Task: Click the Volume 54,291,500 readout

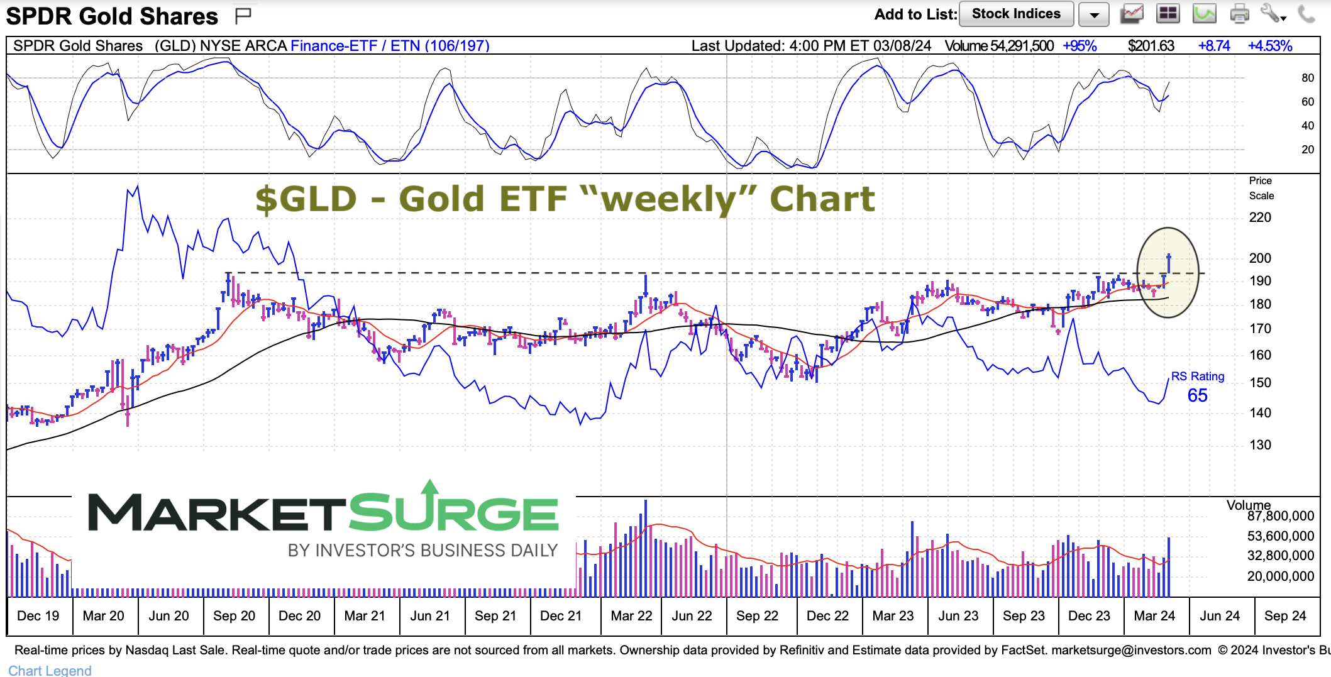Action: point(999,46)
